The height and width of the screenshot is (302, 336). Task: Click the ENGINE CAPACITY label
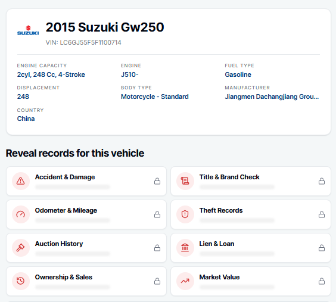click(42, 66)
